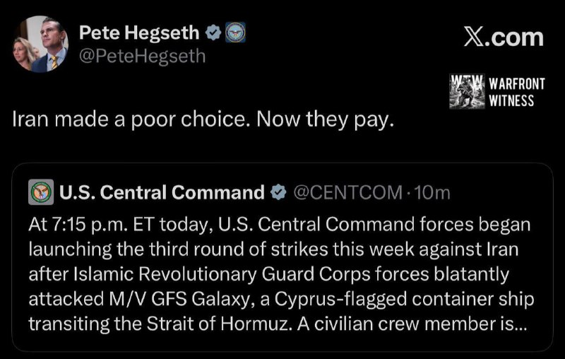Open the quoted CENTCOM post's first line
The image size is (565, 359).
click(x=280, y=225)
